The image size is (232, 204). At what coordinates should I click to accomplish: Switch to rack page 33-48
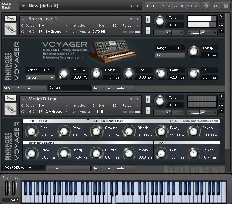tap(179, 6)
